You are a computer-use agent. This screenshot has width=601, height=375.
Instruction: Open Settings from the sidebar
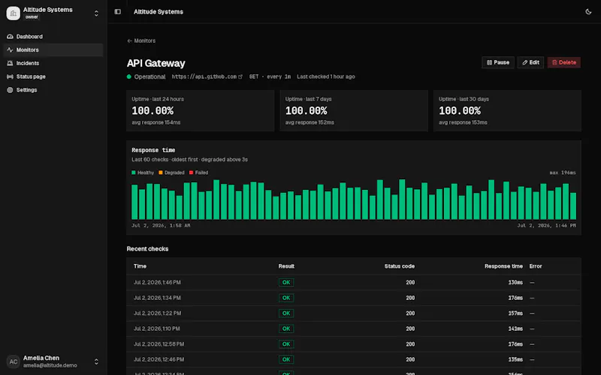(53, 90)
